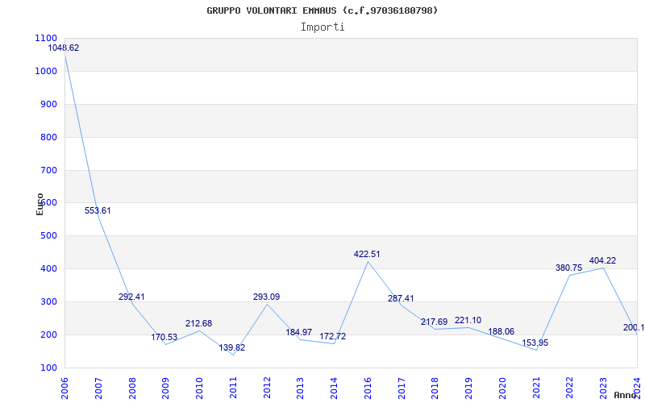Viewport: 645px width, 403px height.
Task: Click the year 2010 axis label
Action: pyautogui.click(x=199, y=387)
